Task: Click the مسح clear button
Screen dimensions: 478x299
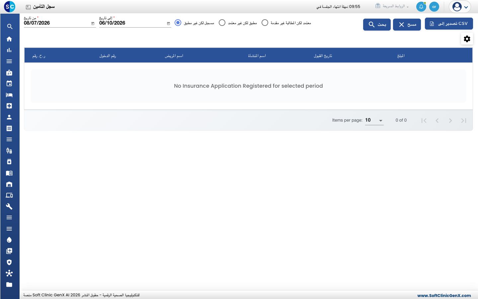Action: click(407, 25)
